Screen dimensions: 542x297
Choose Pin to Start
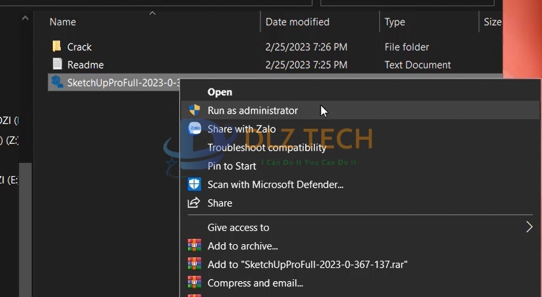(231, 166)
